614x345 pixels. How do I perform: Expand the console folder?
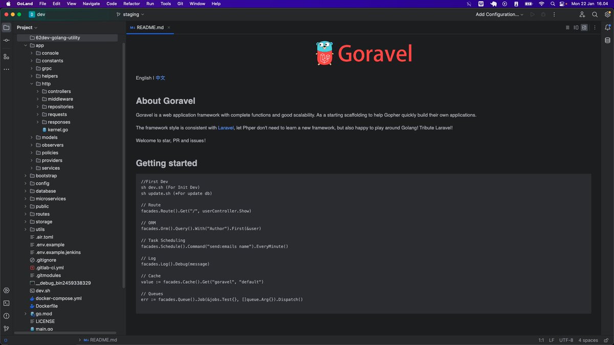[x=32, y=53]
